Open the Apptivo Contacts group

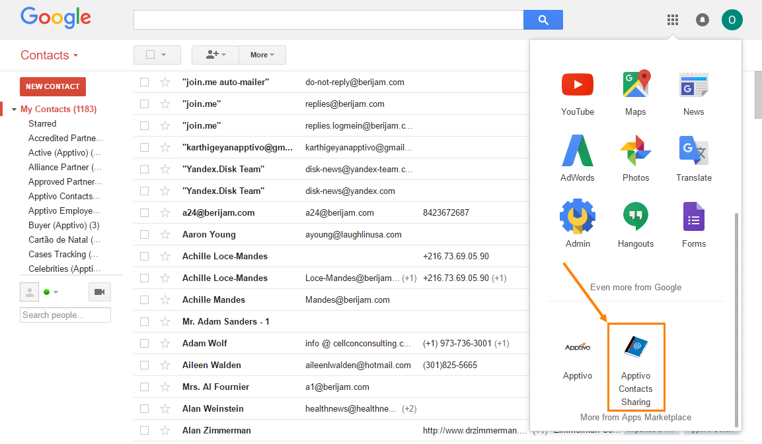63,196
